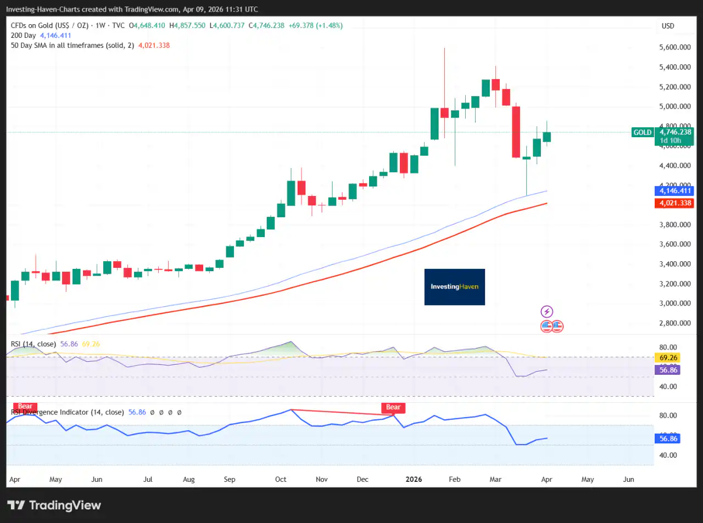The image size is (703, 523).
Task: Click the purple lightning bolt event icon
Action: 546,312
